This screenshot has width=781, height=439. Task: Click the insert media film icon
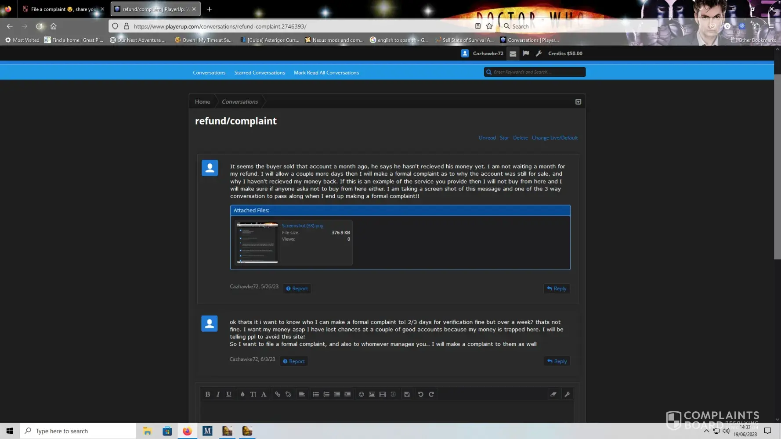[x=383, y=394]
